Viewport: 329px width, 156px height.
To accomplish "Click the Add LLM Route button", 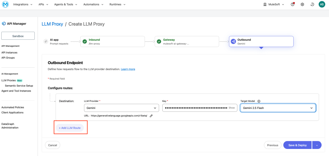I will click(x=70, y=128).
